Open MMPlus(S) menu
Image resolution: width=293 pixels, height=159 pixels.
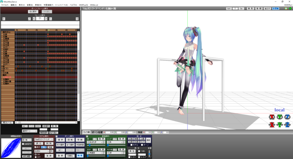[84, 5]
